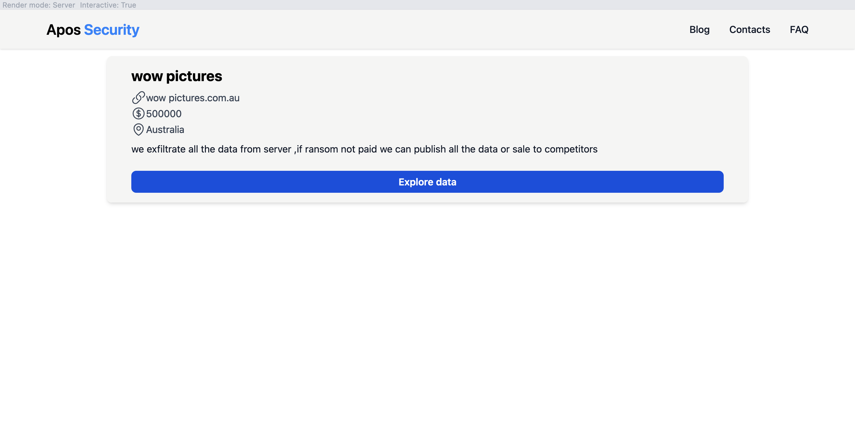Click the dollar sign circle icon

138,114
